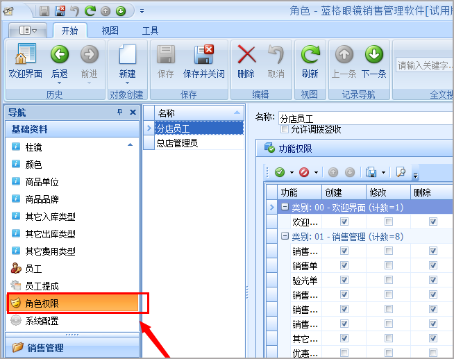454x359 pixels.
Task: Switch to the 工具 ribbon tab
Action: 150,31
